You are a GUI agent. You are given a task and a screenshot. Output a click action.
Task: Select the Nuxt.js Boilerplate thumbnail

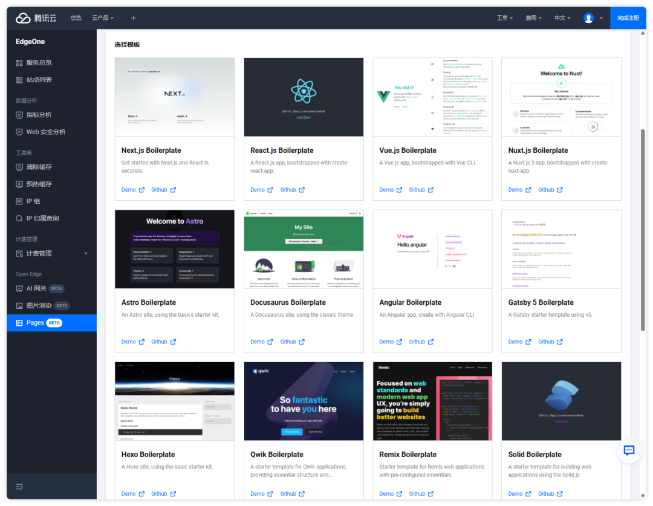(x=561, y=97)
